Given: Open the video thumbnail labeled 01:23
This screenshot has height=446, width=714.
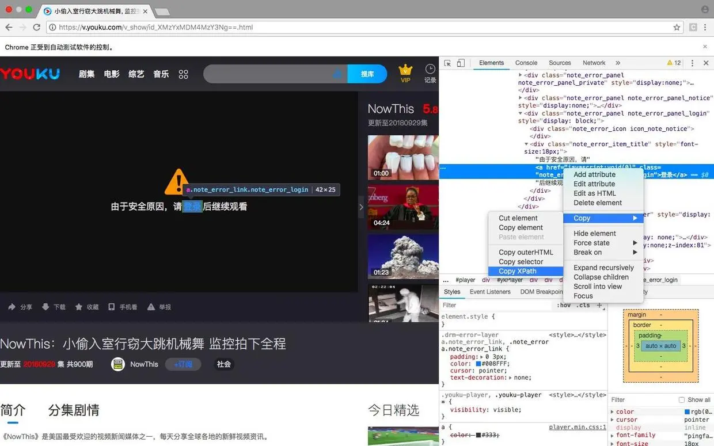Looking at the screenshot, I should click(x=403, y=256).
